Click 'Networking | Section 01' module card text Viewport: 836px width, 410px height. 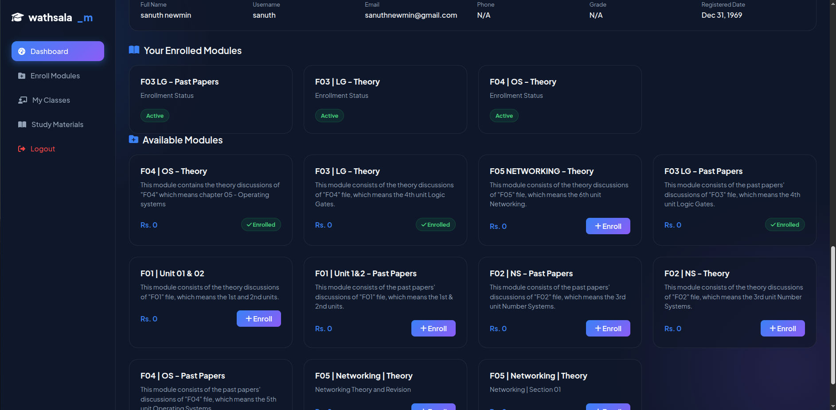tap(525, 390)
